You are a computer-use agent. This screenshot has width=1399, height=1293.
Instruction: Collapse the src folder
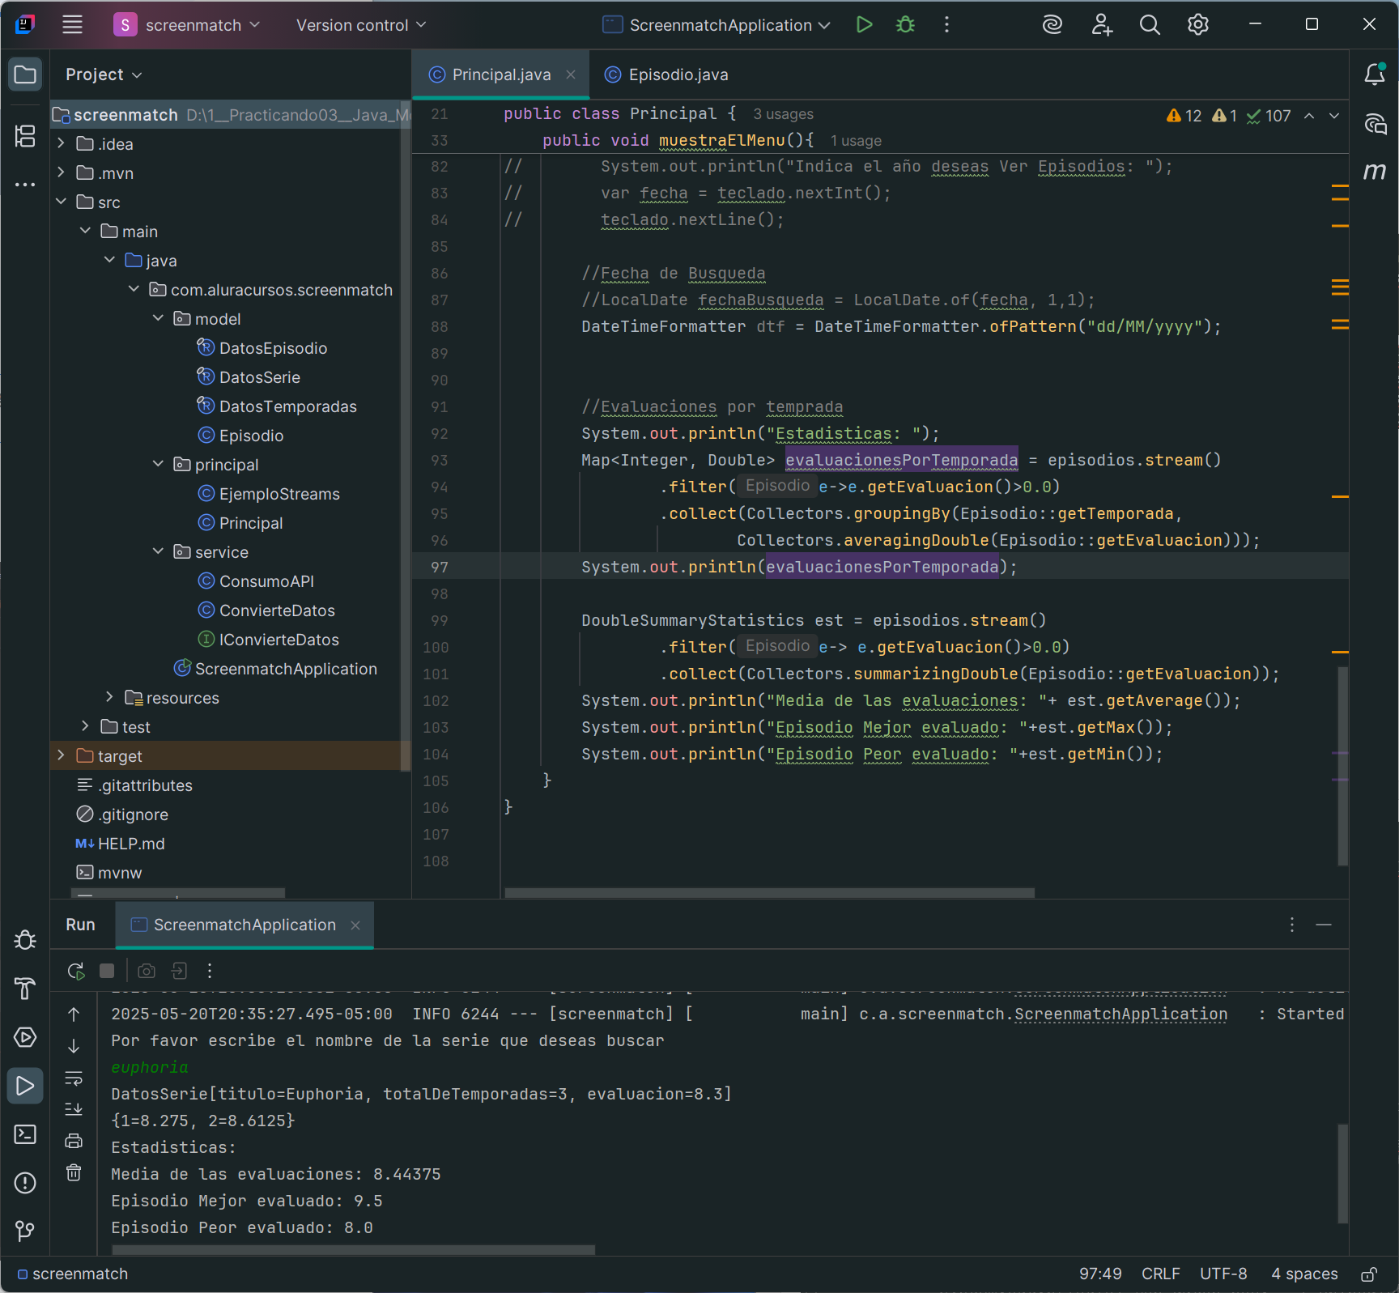pos(61,202)
